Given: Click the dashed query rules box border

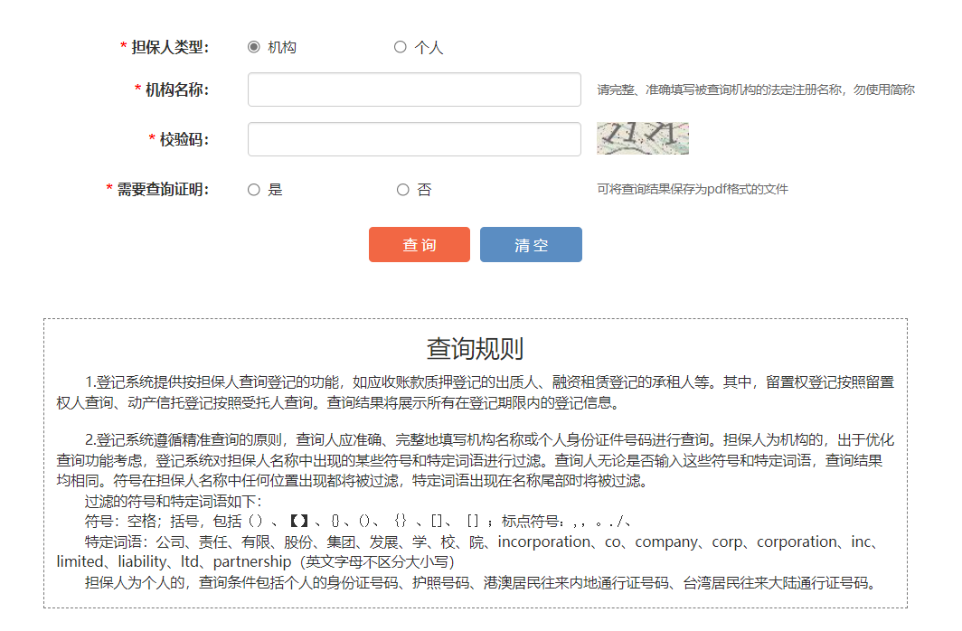Looking at the screenshot, I should tap(474, 318).
